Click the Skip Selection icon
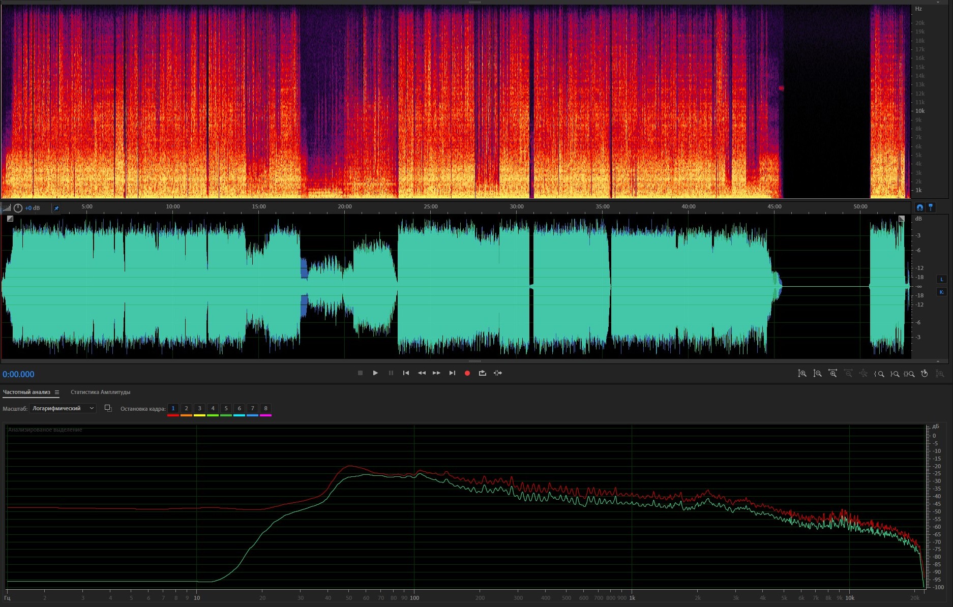This screenshot has height=607, width=953. pyautogui.click(x=498, y=373)
